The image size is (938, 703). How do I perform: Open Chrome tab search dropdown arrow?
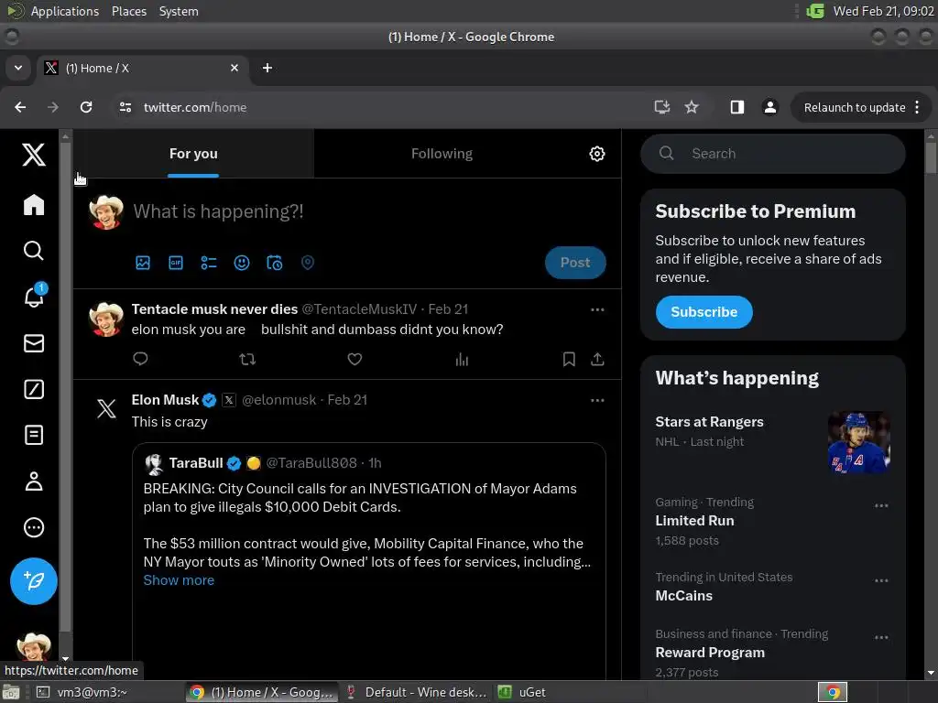(18, 68)
